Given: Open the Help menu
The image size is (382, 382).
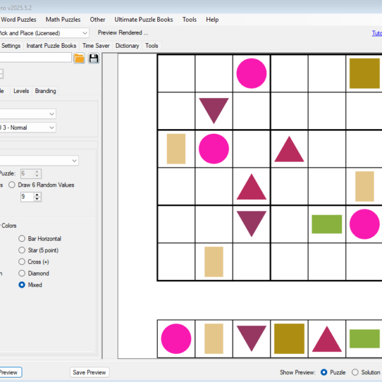Looking at the screenshot, I should tap(212, 20).
